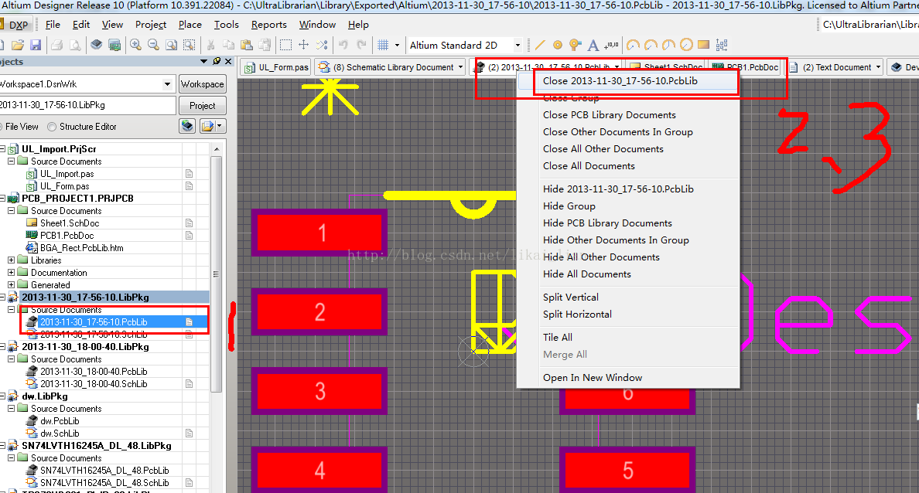This screenshot has width=919, height=493.
Task: Fit the document with the zoom icon
Action: point(171,45)
